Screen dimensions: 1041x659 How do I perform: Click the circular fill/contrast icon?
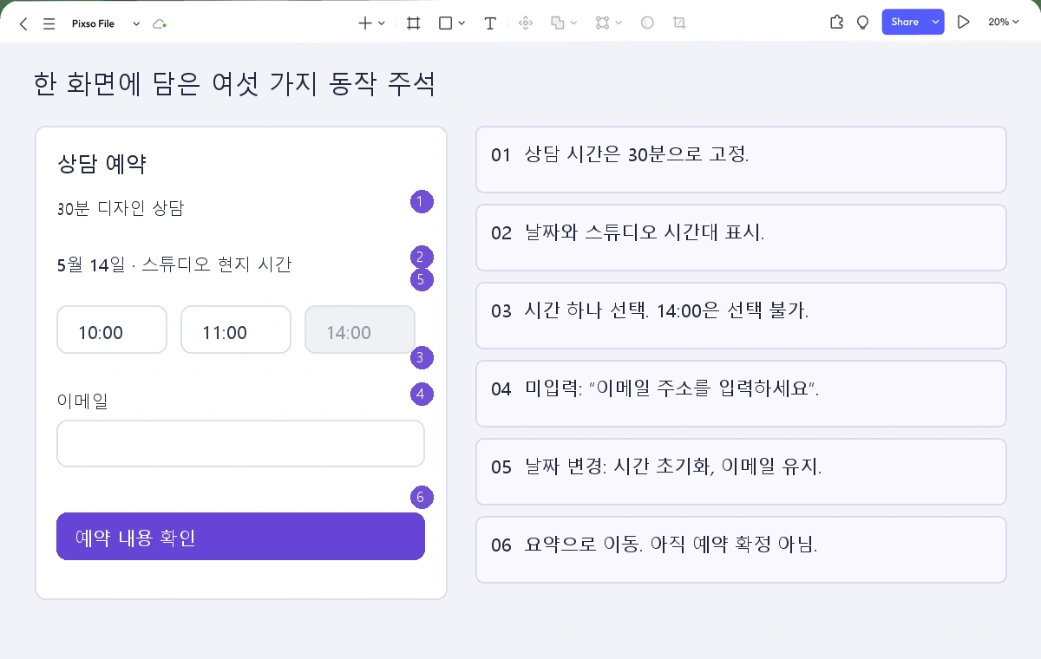pos(647,23)
